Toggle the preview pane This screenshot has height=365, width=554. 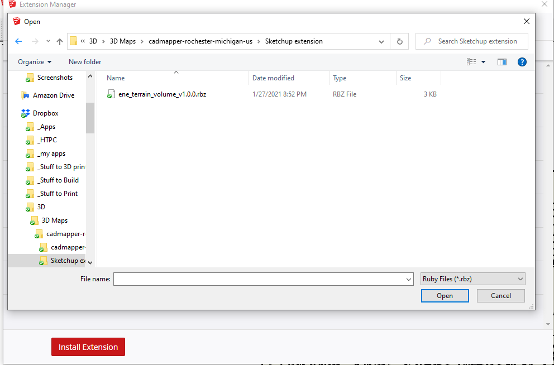[x=502, y=62]
